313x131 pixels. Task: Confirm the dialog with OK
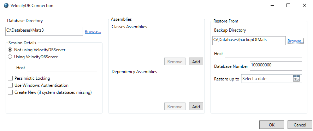(271, 125)
